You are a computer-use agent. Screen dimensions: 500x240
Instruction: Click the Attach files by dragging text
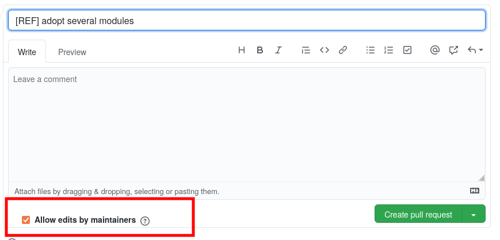point(117,191)
